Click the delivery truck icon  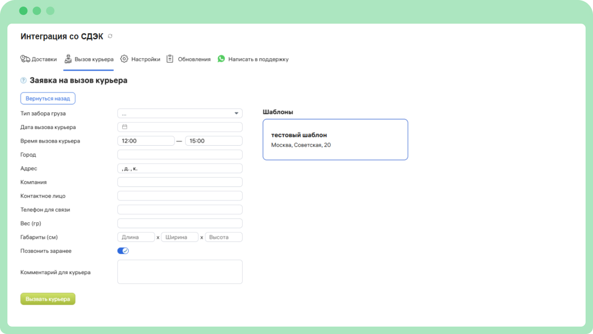[x=25, y=59]
